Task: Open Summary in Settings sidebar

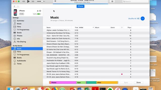Action: (20, 21)
